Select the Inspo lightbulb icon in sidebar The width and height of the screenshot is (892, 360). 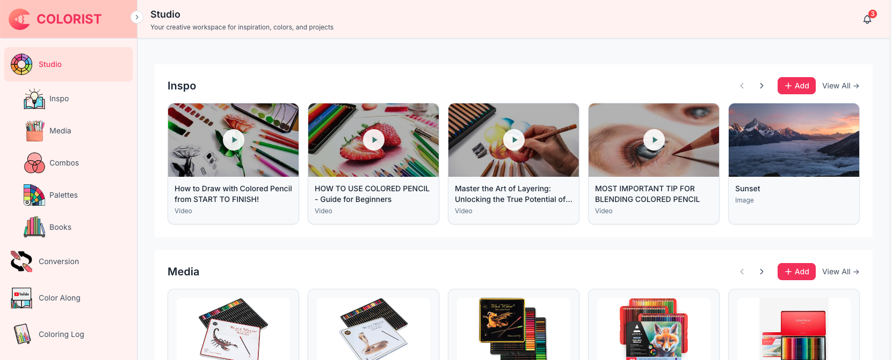pyautogui.click(x=34, y=99)
